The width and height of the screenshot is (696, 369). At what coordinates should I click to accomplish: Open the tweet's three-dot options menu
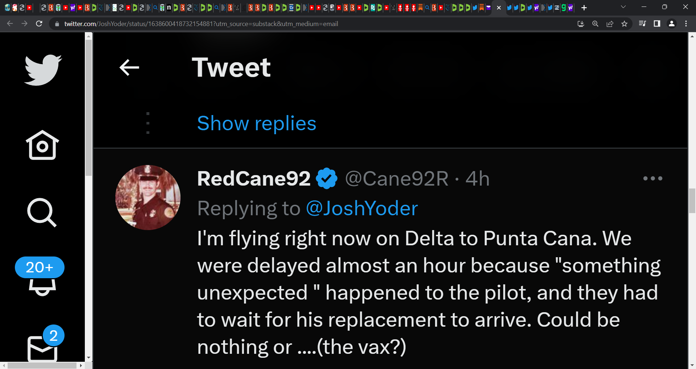point(652,178)
